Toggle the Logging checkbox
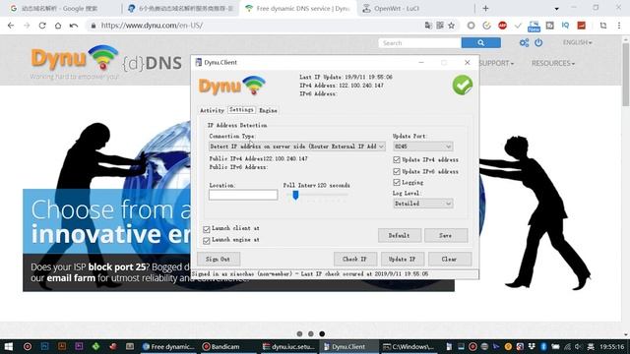This screenshot has height=354, width=630. (397, 182)
